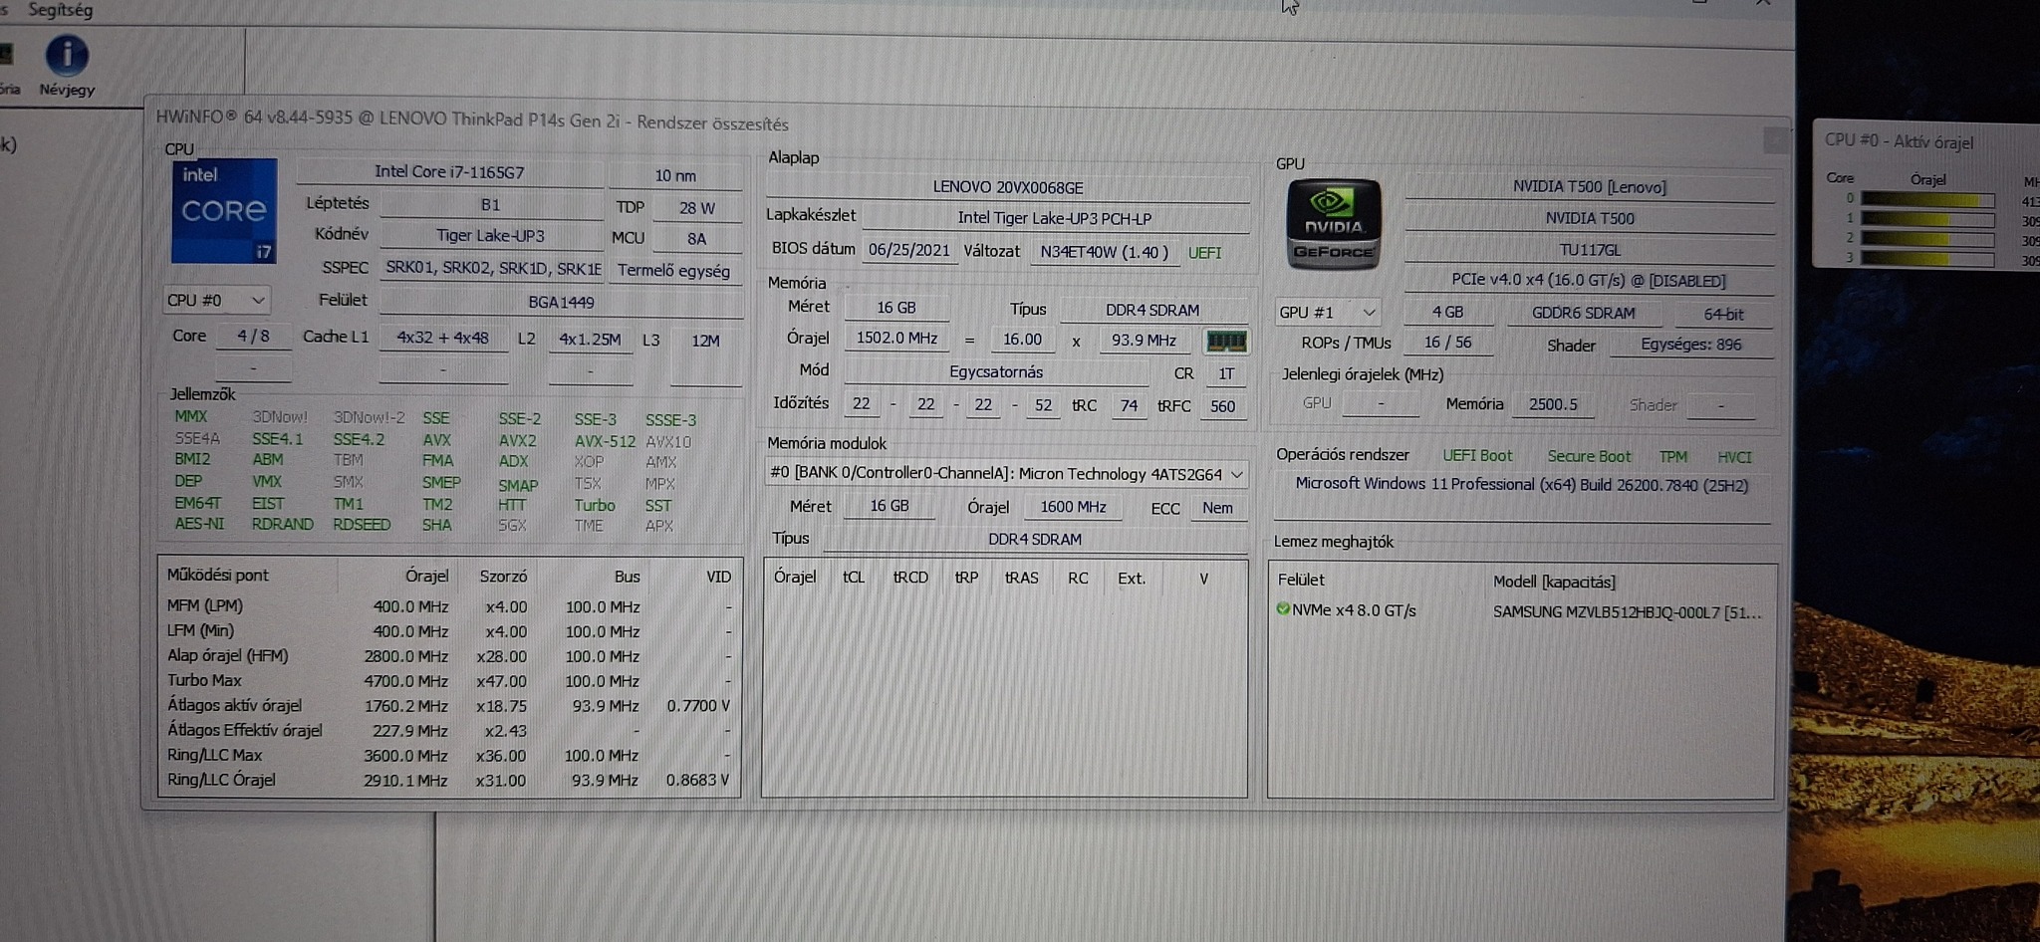
Task: Click the module clock "1600 MHz"
Action: tap(1073, 507)
